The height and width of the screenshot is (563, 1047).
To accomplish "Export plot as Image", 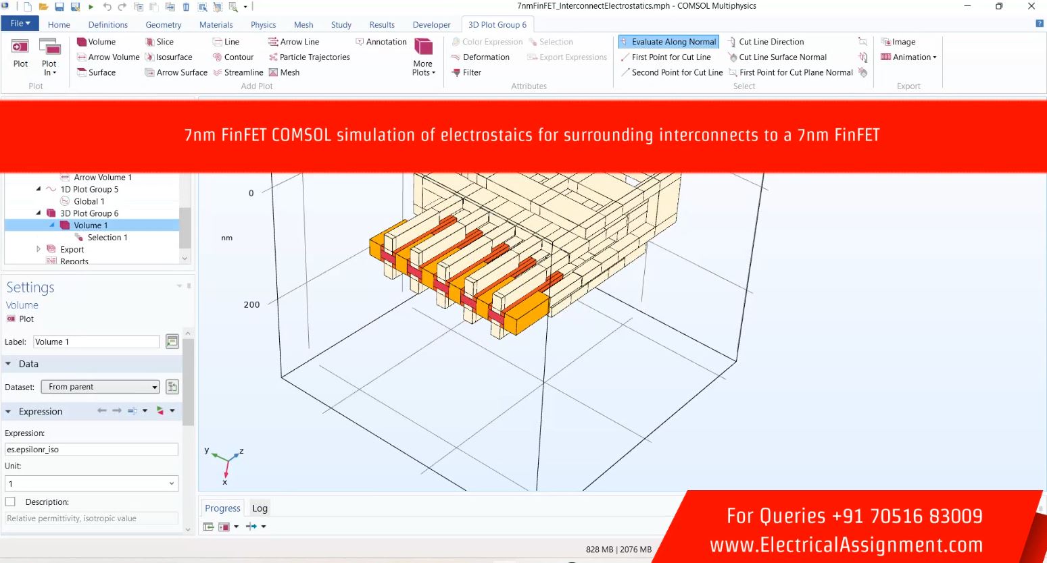I will [x=898, y=42].
